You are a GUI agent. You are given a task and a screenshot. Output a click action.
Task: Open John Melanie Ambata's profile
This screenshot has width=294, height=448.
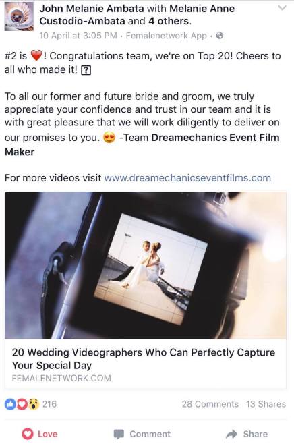tap(92, 9)
